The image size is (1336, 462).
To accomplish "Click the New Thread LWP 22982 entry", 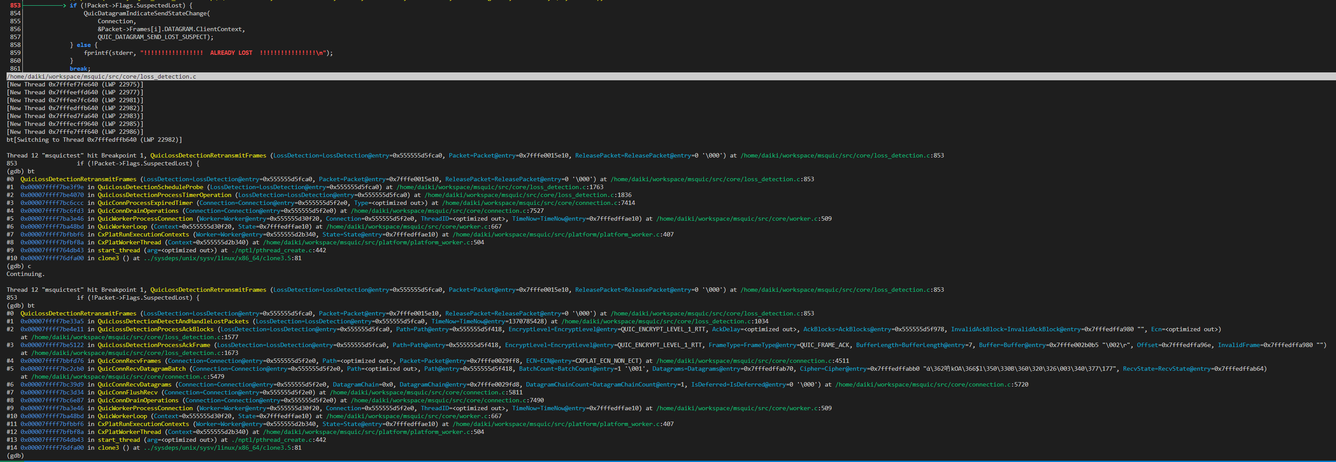I will [75, 108].
